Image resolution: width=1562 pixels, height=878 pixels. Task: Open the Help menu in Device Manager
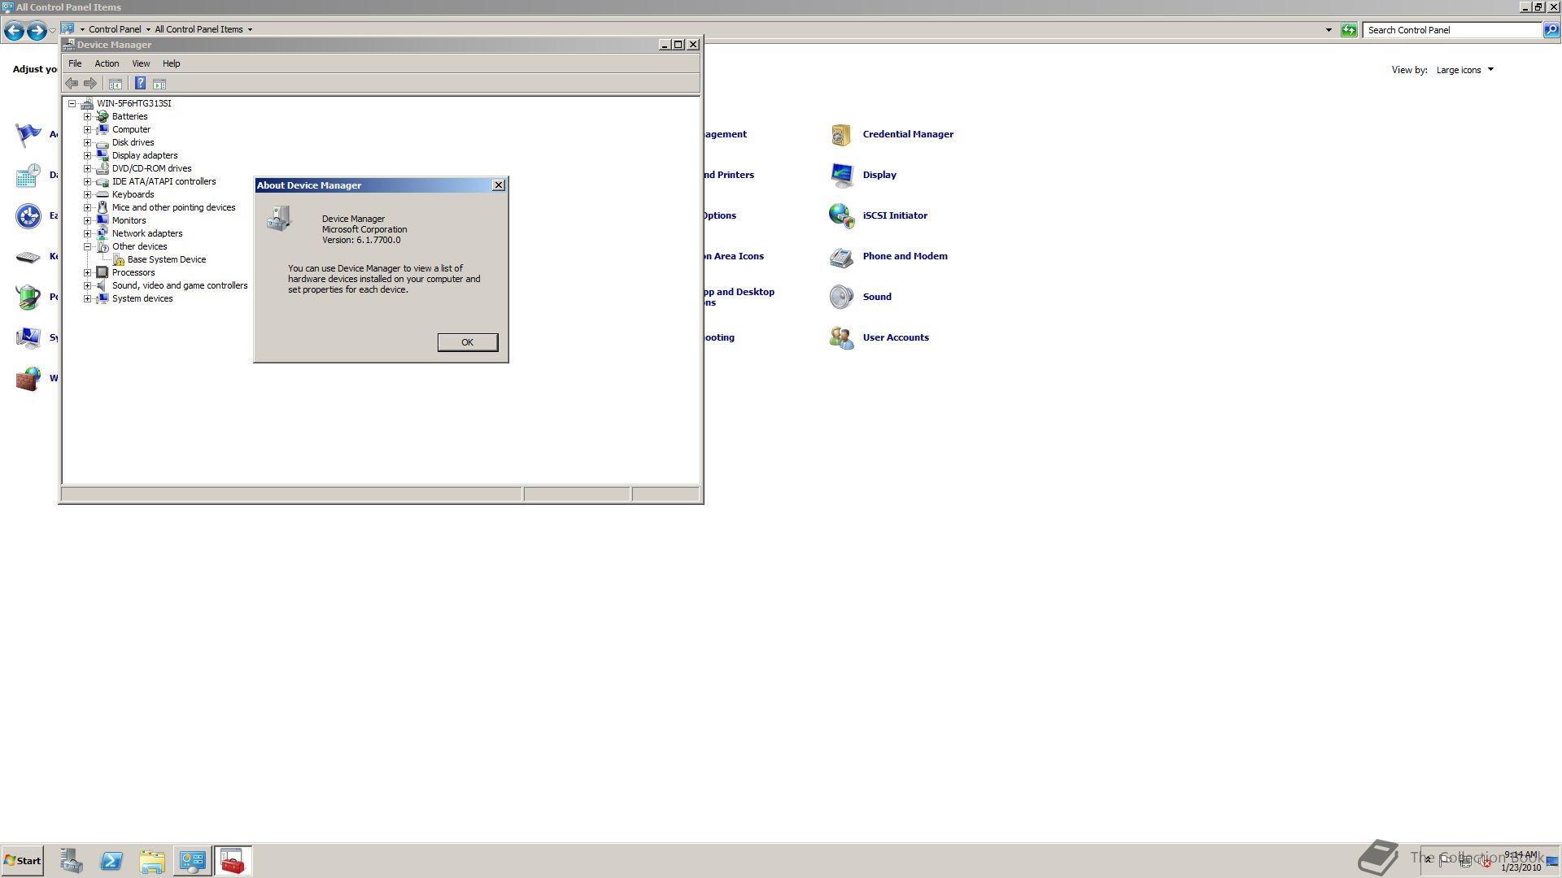tap(171, 63)
